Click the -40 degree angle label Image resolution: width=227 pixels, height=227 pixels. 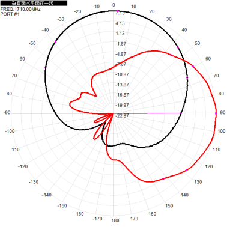(x=45, y=30)
